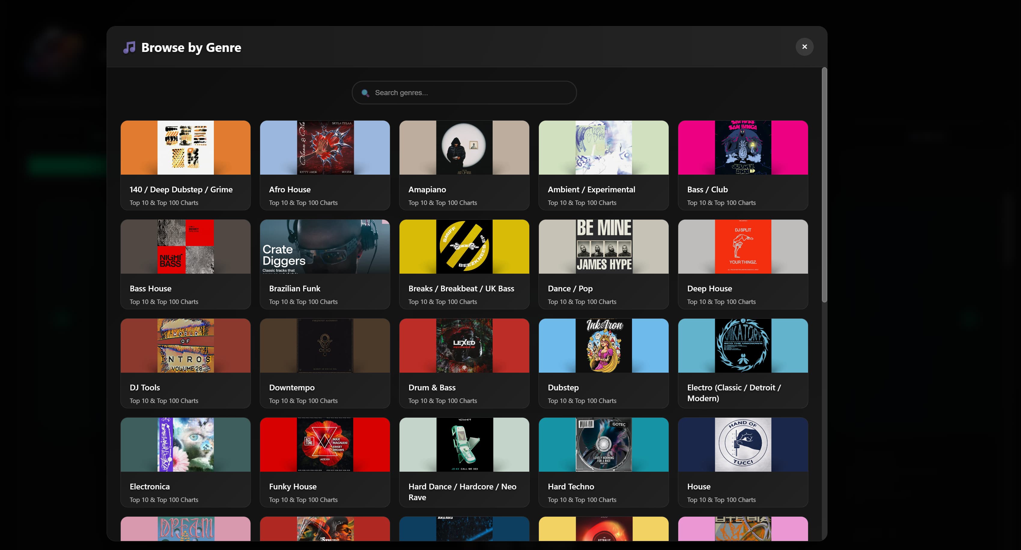
Task: Click "Top 10 & Top 100 Charts" under DJ Tools
Action: pyautogui.click(x=164, y=401)
